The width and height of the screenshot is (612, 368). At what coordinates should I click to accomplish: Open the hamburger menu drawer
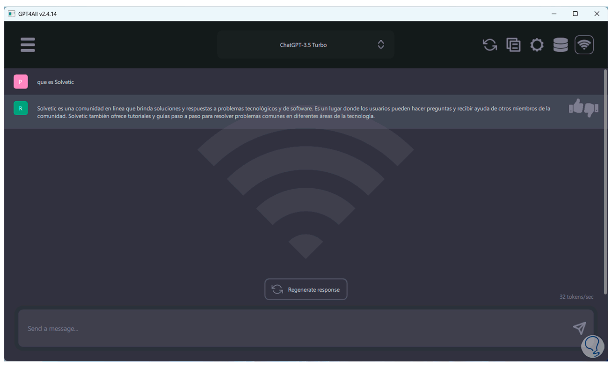point(28,45)
